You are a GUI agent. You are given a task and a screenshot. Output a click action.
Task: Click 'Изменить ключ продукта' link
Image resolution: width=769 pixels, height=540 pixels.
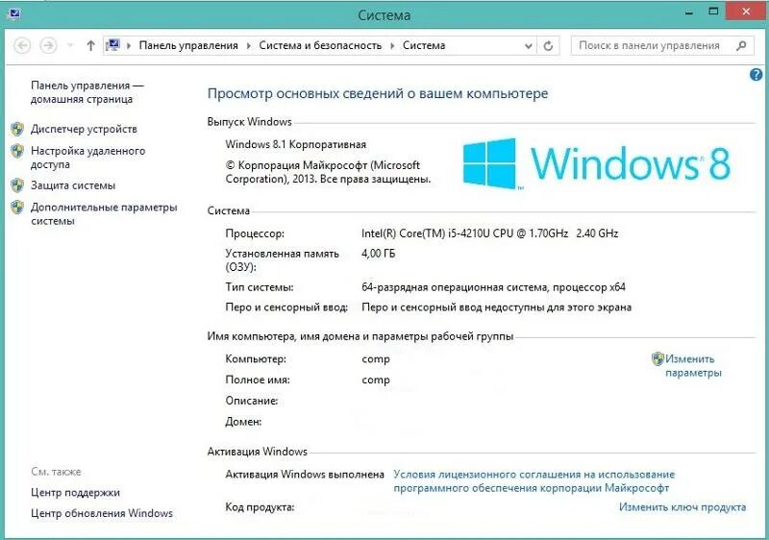point(682,506)
